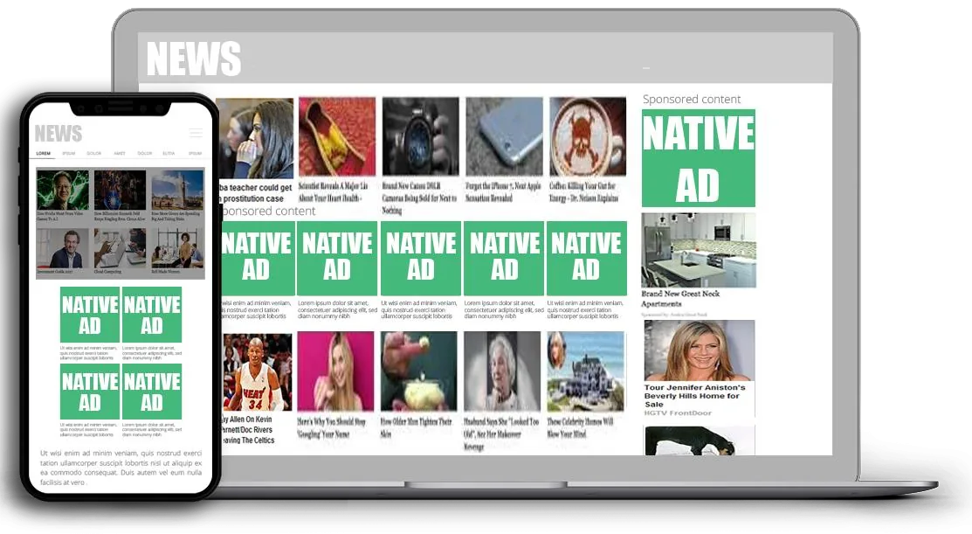
Task: Click 'Brand New Great Neck Apartments' link
Action: pos(680,298)
